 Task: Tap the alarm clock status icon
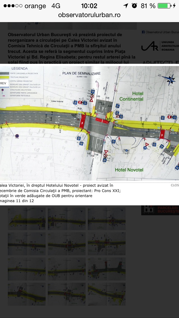[134, 6]
